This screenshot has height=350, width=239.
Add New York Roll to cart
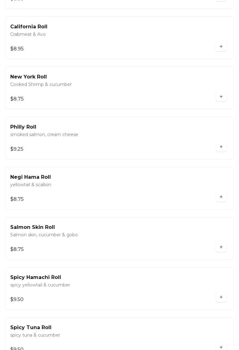pyautogui.click(x=221, y=97)
